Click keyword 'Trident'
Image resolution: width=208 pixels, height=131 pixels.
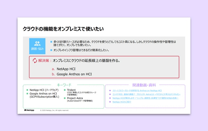click(71, 90)
